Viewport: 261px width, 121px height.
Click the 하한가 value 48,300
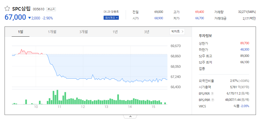point(245,50)
